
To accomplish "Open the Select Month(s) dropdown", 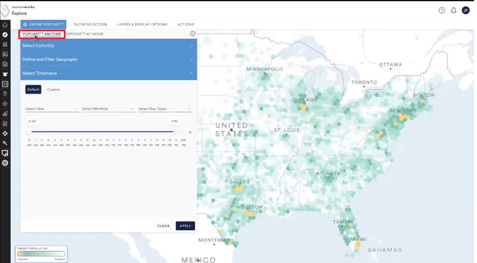I will [109, 109].
